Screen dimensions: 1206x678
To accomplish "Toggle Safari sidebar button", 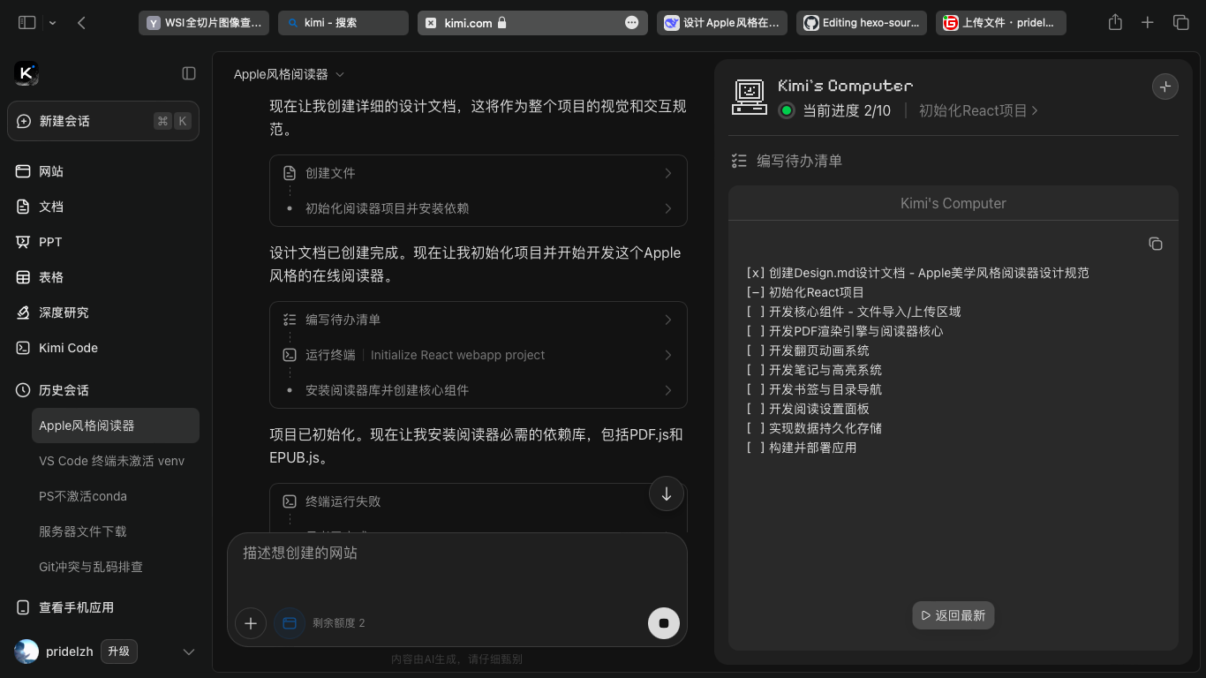I will coord(27,23).
